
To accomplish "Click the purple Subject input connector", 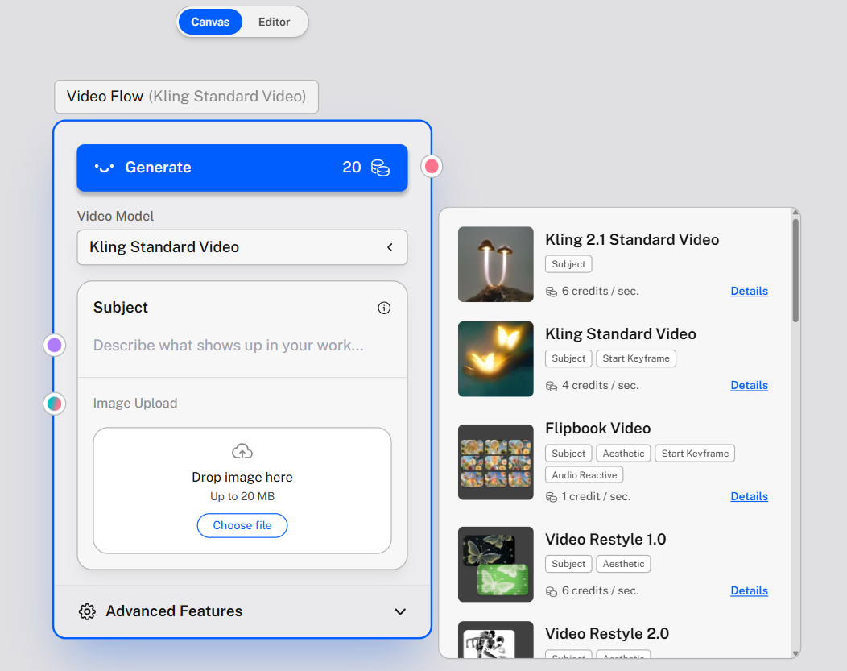I will pyautogui.click(x=55, y=345).
